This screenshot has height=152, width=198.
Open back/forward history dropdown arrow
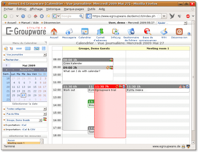click(17, 16)
